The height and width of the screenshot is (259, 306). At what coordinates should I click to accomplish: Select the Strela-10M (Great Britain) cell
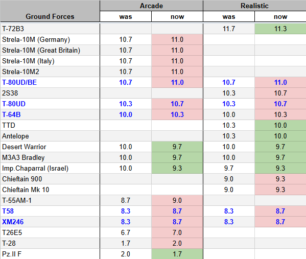pos(50,51)
